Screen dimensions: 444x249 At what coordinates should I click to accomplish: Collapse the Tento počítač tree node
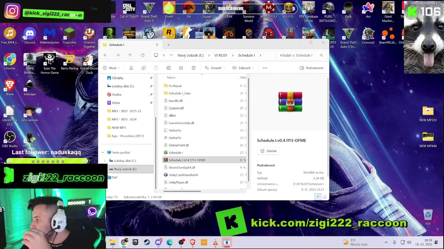point(103,153)
